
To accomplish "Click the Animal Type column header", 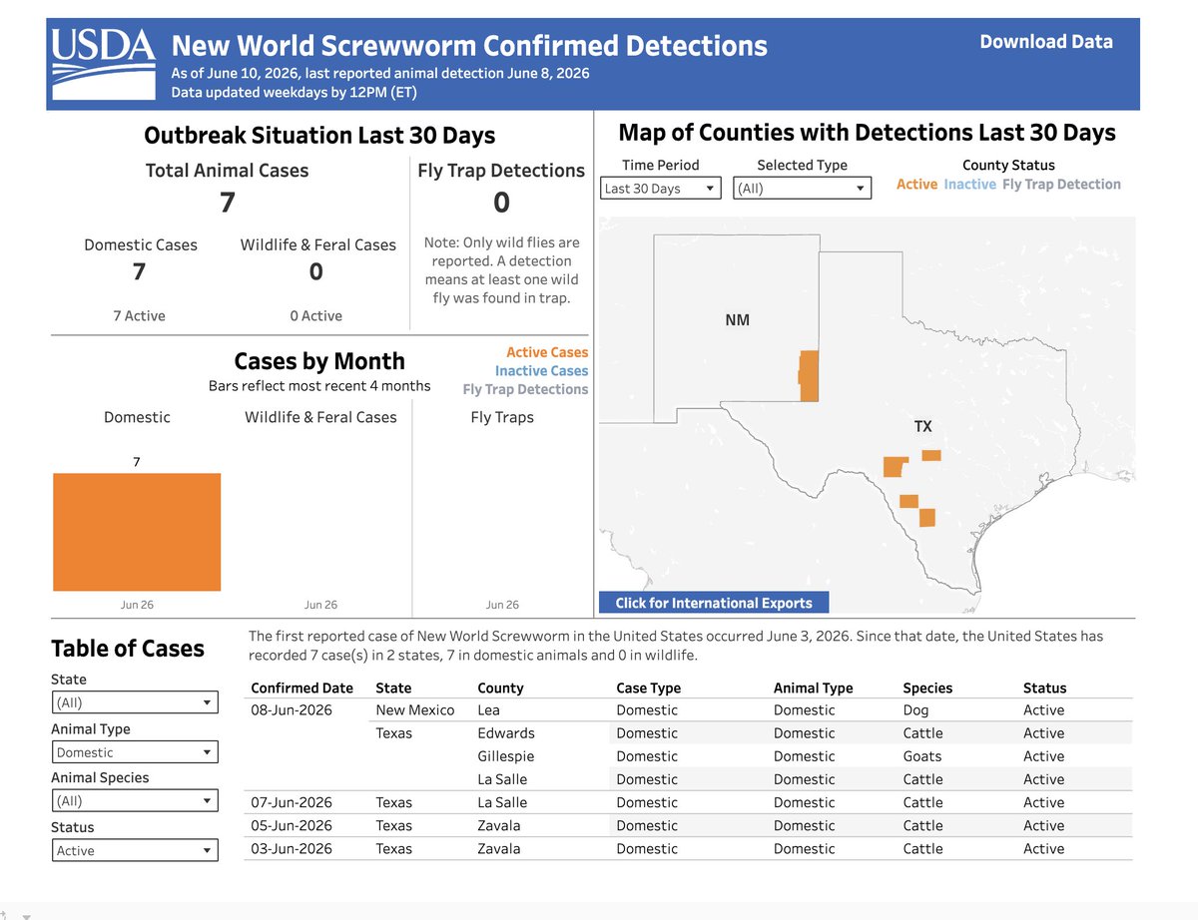I will [x=814, y=688].
